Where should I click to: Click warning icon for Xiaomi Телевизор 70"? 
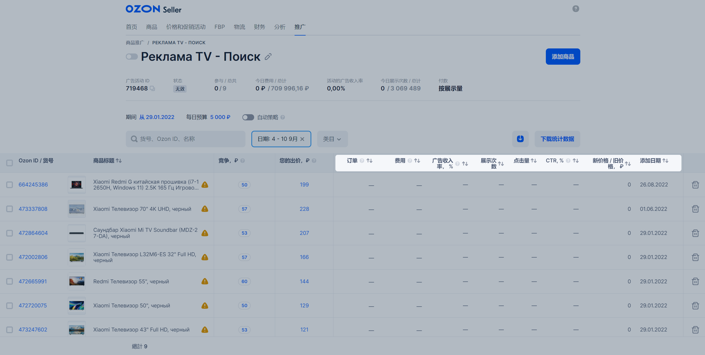[x=205, y=209]
